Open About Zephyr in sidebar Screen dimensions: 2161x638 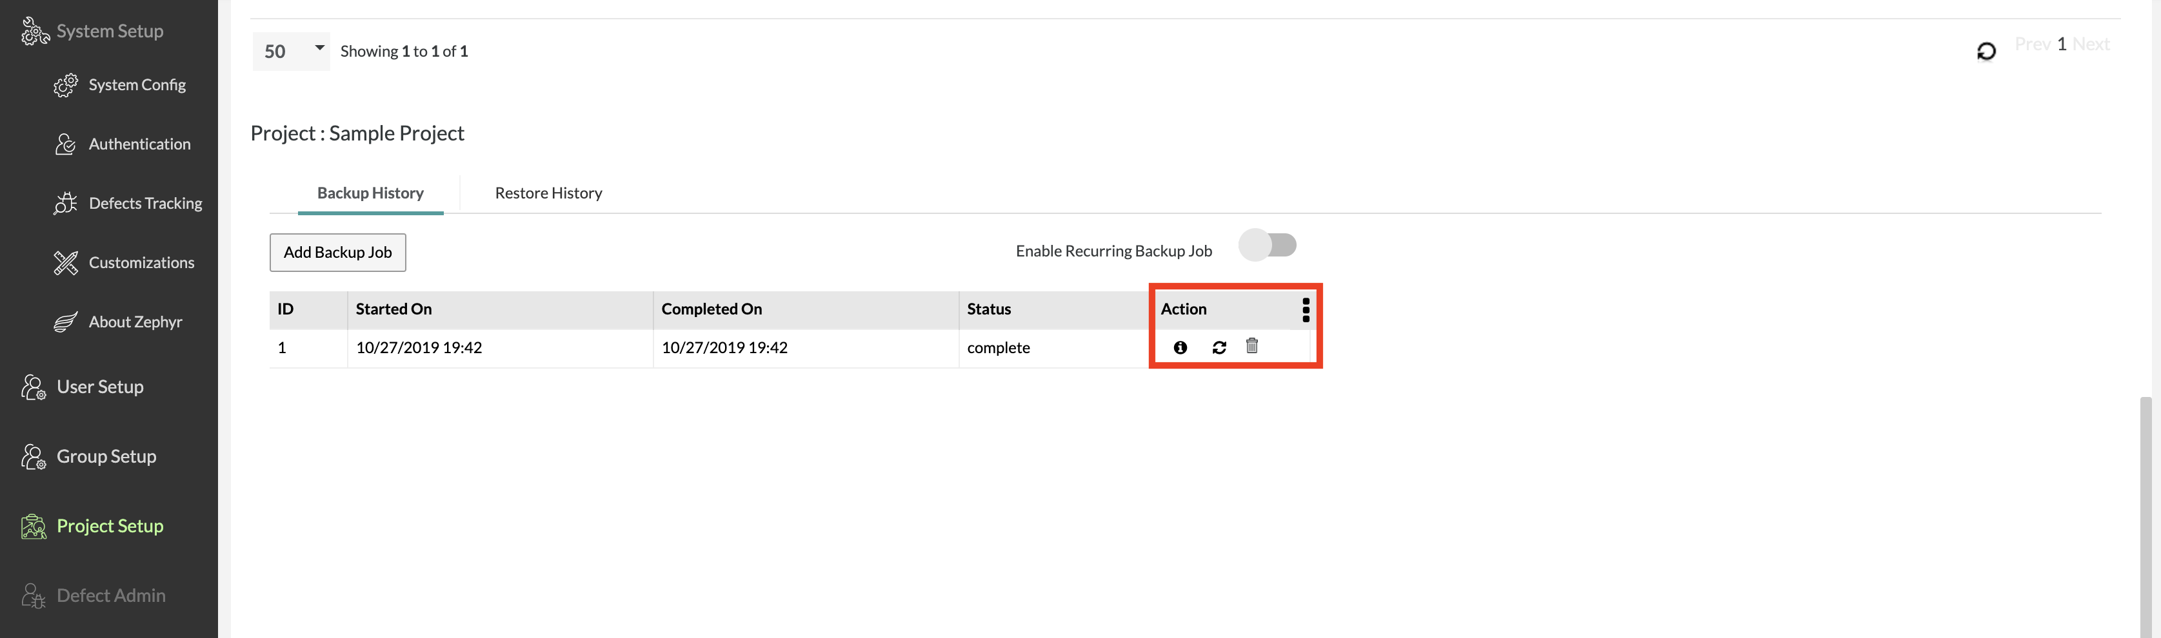pyautogui.click(x=135, y=322)
